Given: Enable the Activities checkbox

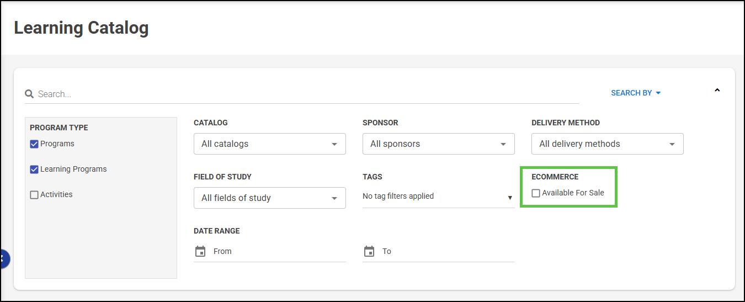Looking at the screenshot, I should 34,195.
